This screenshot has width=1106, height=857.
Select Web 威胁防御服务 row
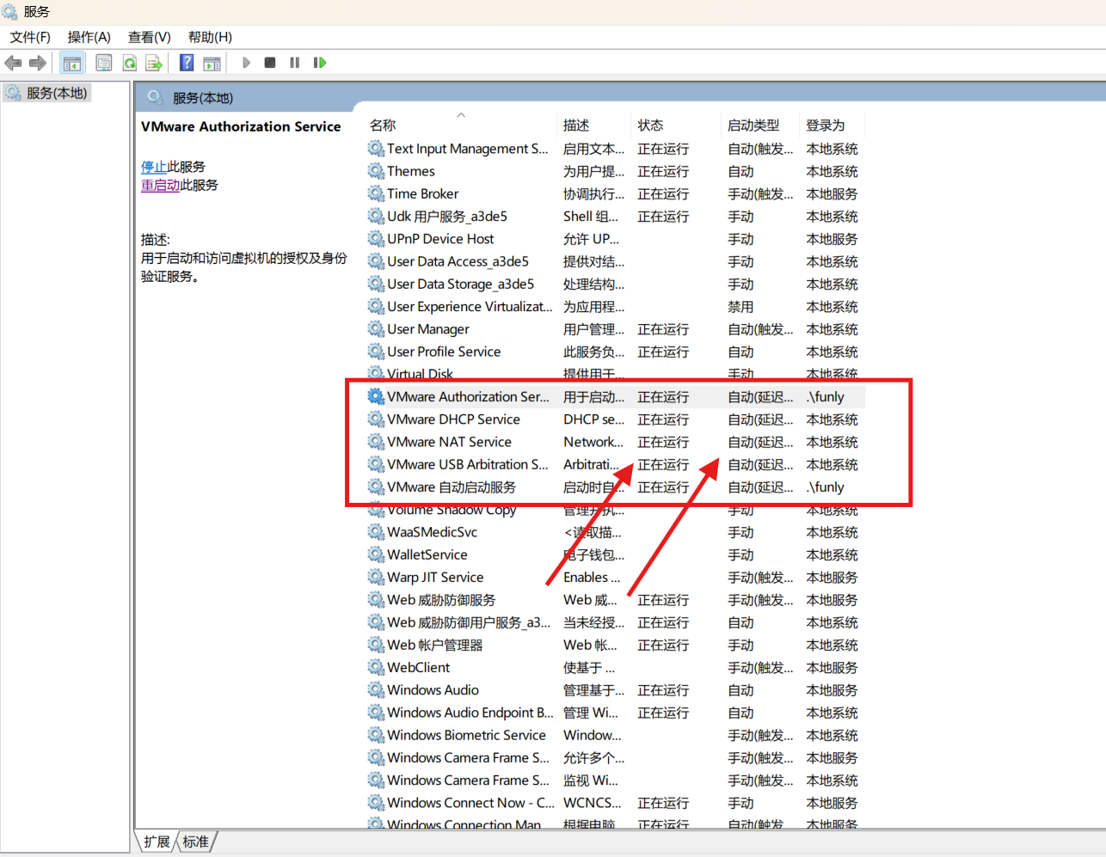615,599
